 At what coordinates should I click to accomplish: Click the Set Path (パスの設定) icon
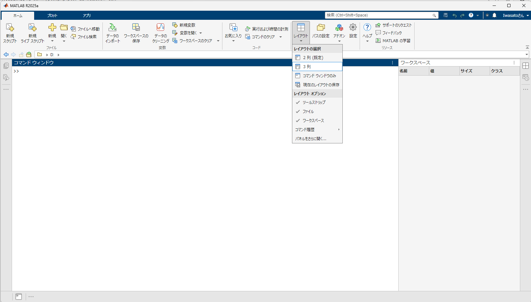point(321,28)
